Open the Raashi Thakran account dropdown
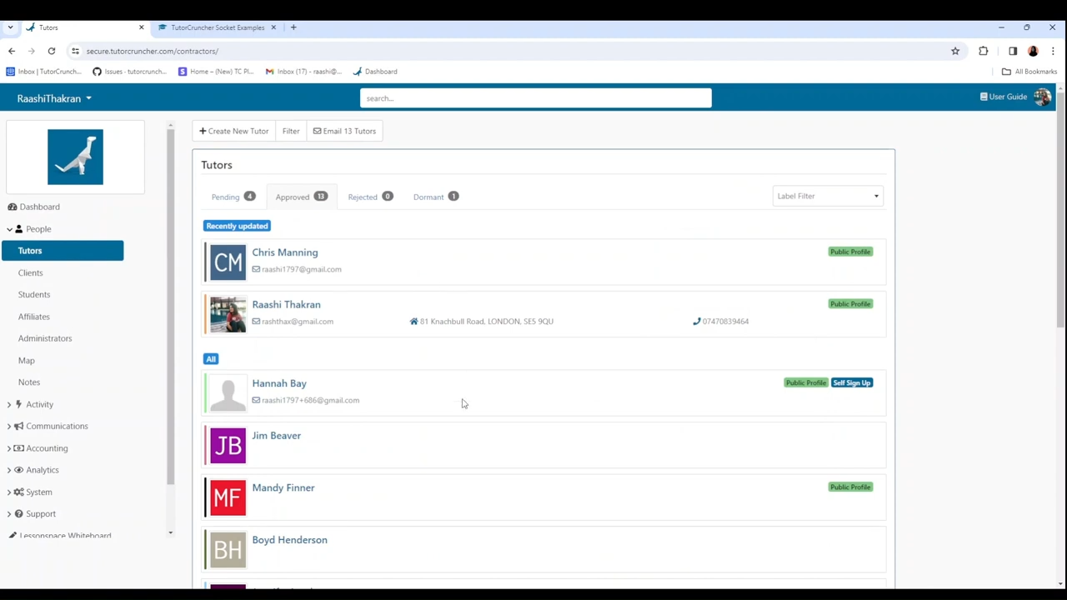The image size is (1067, 600). pyautogui.click(x=53, y=98)
